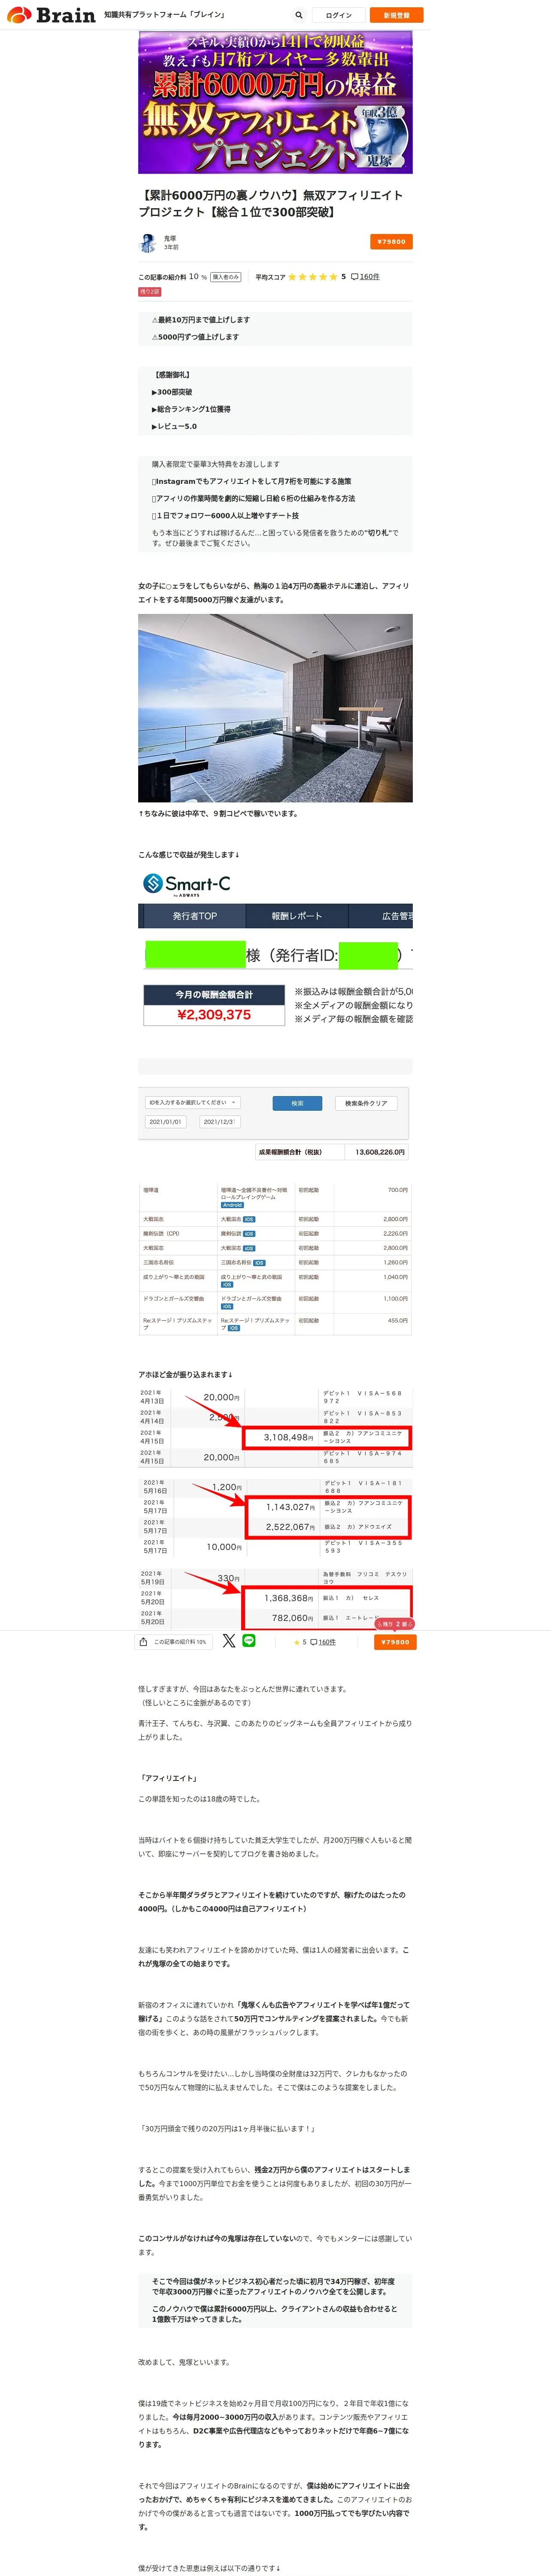Click the share icon in the sticky bar
551x2576 pixels.
(143, 1642)
